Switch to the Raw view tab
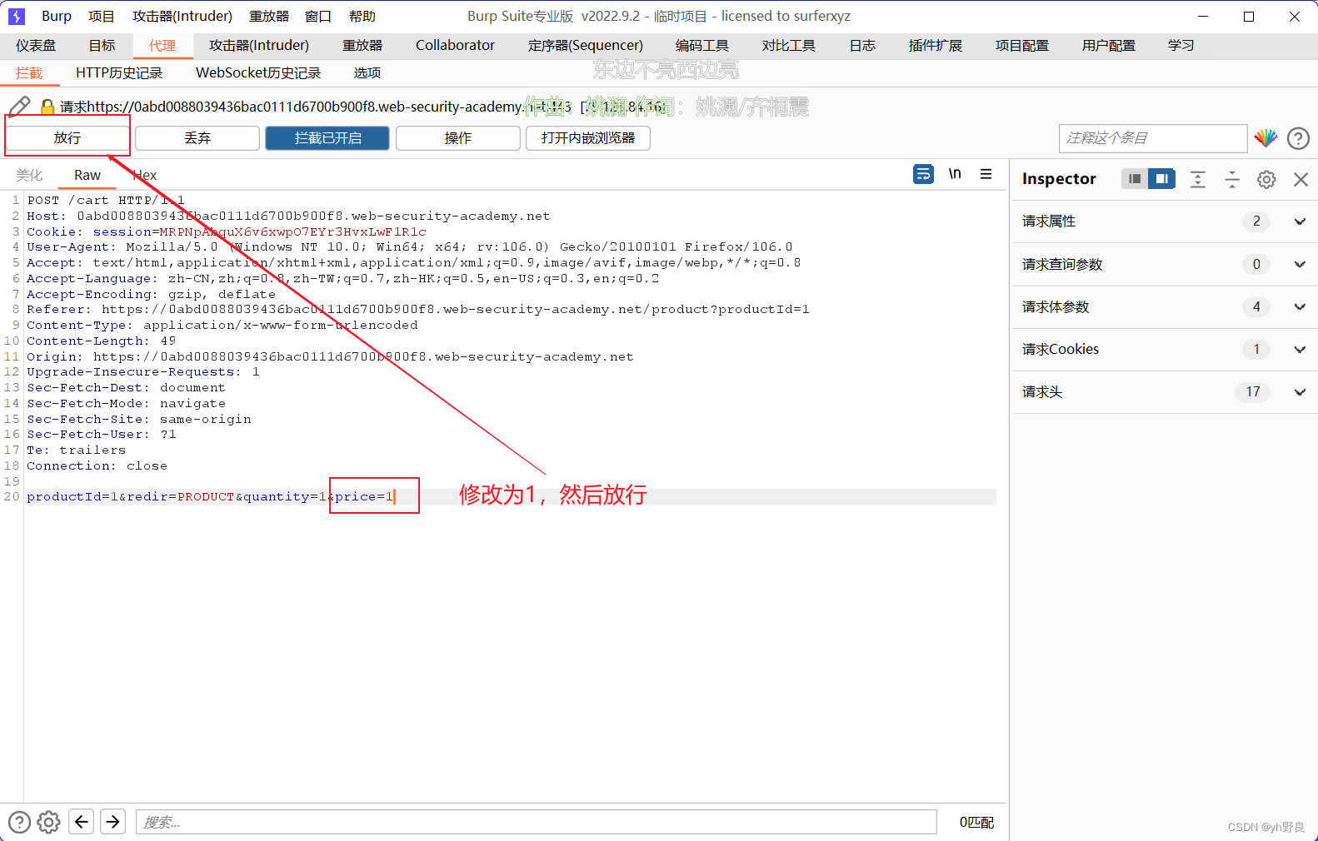The image size is (1318, 841). click(x=87, y=175)
